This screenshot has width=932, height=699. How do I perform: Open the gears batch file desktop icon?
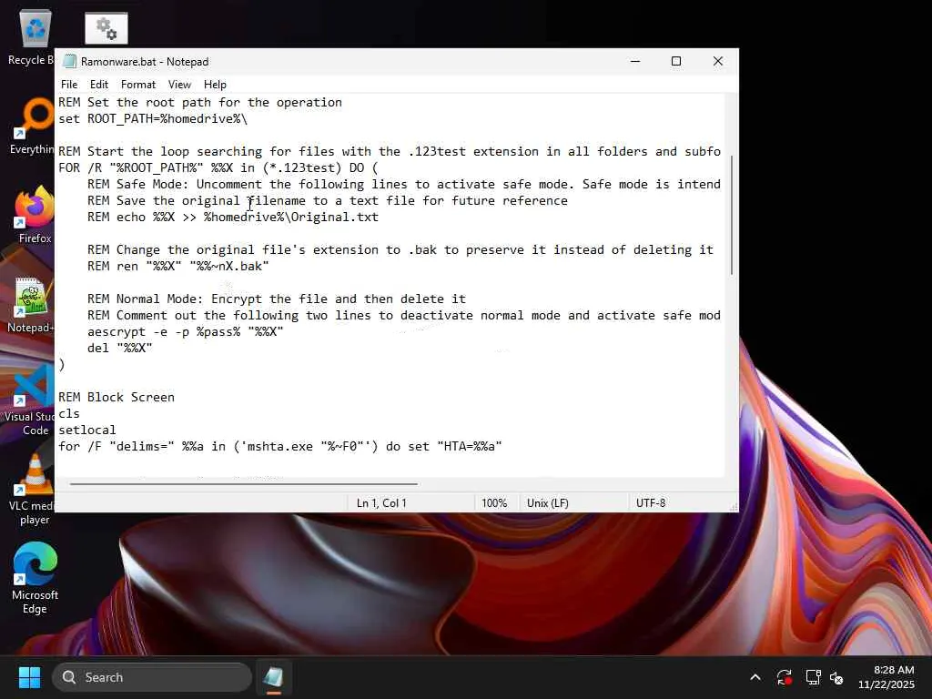point(106,28)
